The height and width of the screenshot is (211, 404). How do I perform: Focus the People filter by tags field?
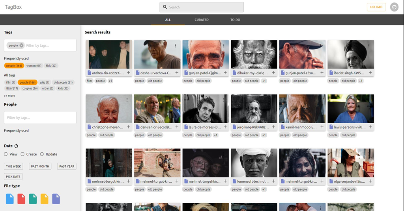point(40,117)
